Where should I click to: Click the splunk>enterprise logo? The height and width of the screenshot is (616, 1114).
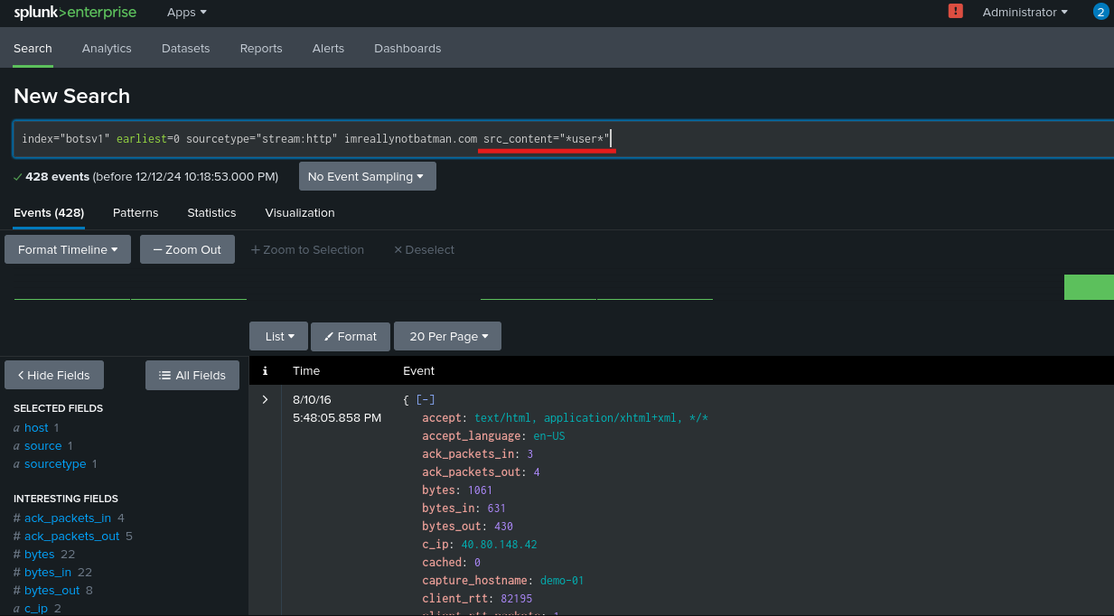pos(75,13)
